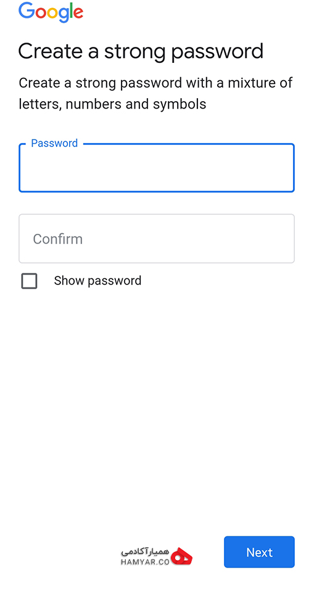Click the blue capital G in Google logo
Image resolution: width=314 pixels, height=596 pixels.
pos(26,10)
